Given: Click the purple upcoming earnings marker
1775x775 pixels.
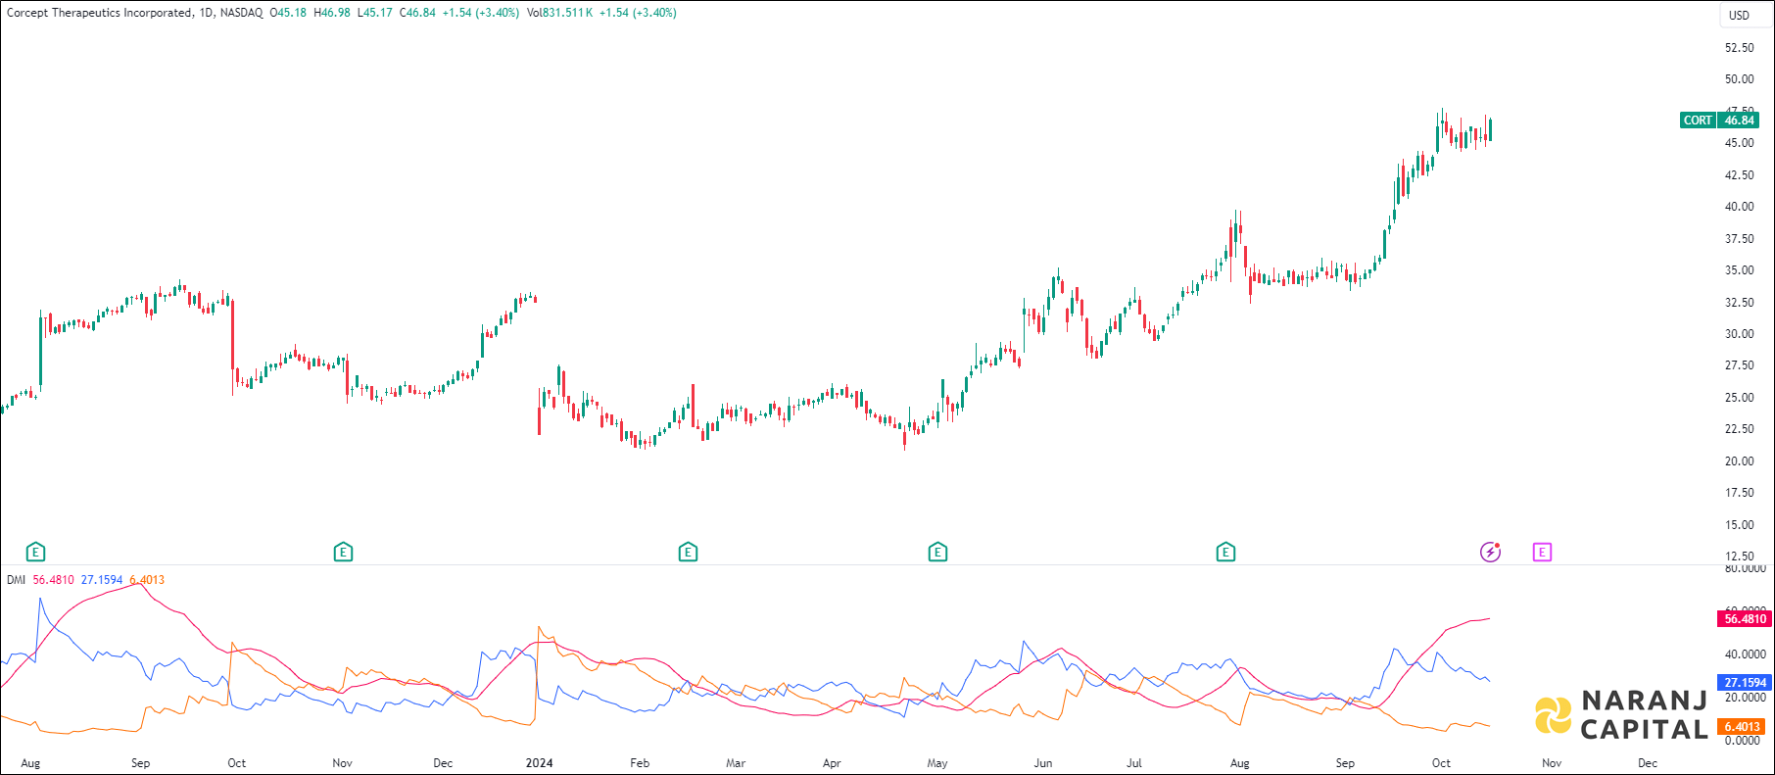Looking at the screenshot, I should tap(1542, 553).
